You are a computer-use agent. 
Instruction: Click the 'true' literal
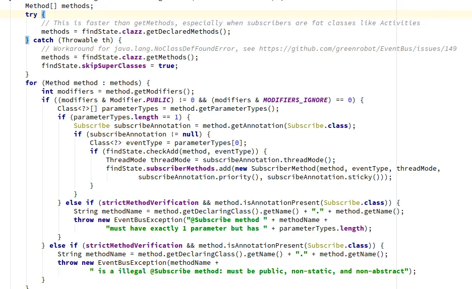point(166,66)
